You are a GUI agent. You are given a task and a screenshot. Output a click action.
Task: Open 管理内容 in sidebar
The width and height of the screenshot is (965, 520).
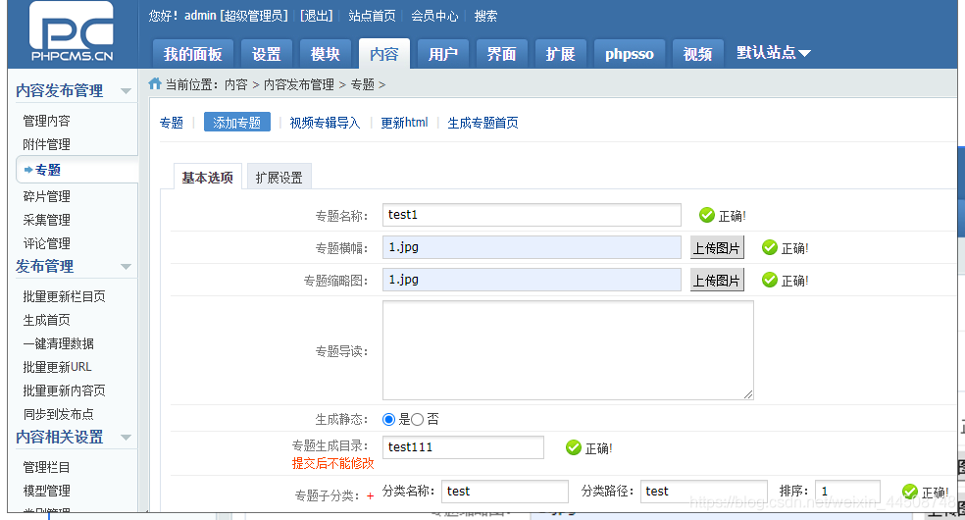pos(47,121)
